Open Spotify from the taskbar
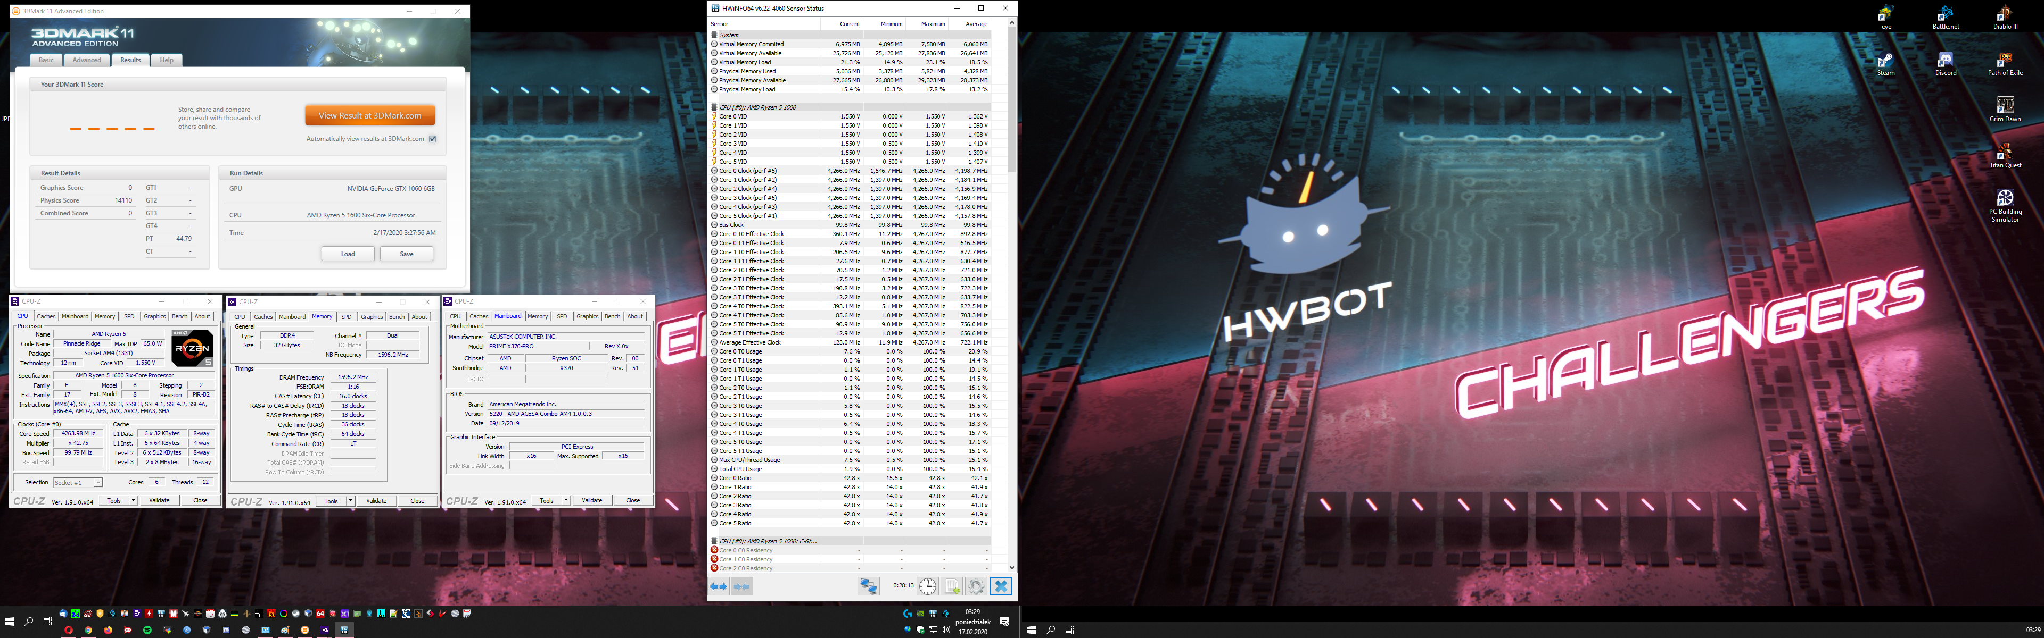 pos(147,630)
